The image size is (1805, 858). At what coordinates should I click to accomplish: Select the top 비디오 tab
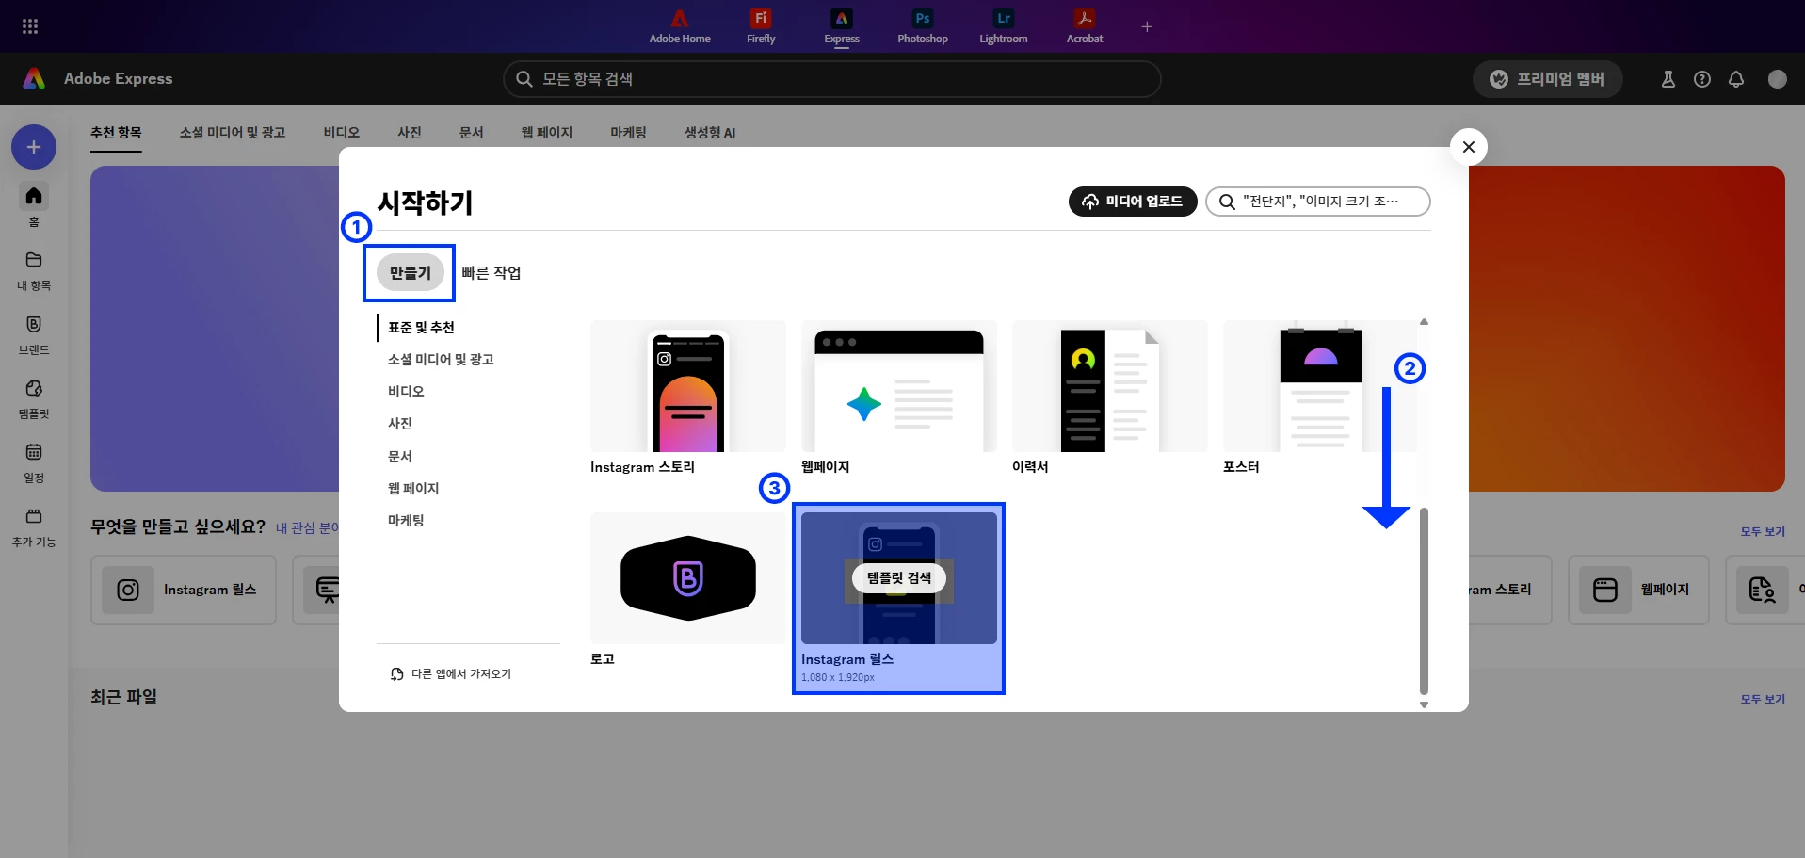(x=342, y=133)
